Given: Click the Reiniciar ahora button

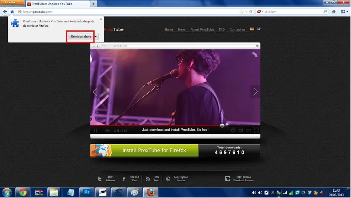Looking at the screenshot, I should tap(81, 36).
